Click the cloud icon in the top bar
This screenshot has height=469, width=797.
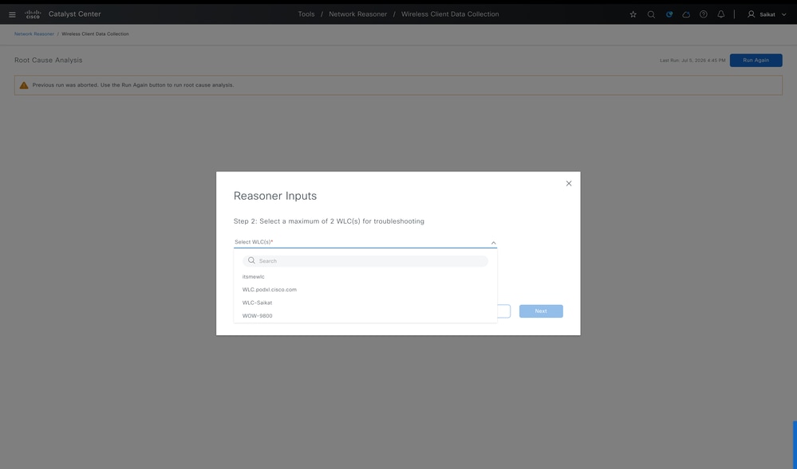click(686, 14)
